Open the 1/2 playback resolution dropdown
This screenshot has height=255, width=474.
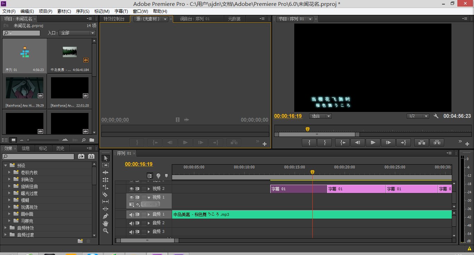(418, 116)
